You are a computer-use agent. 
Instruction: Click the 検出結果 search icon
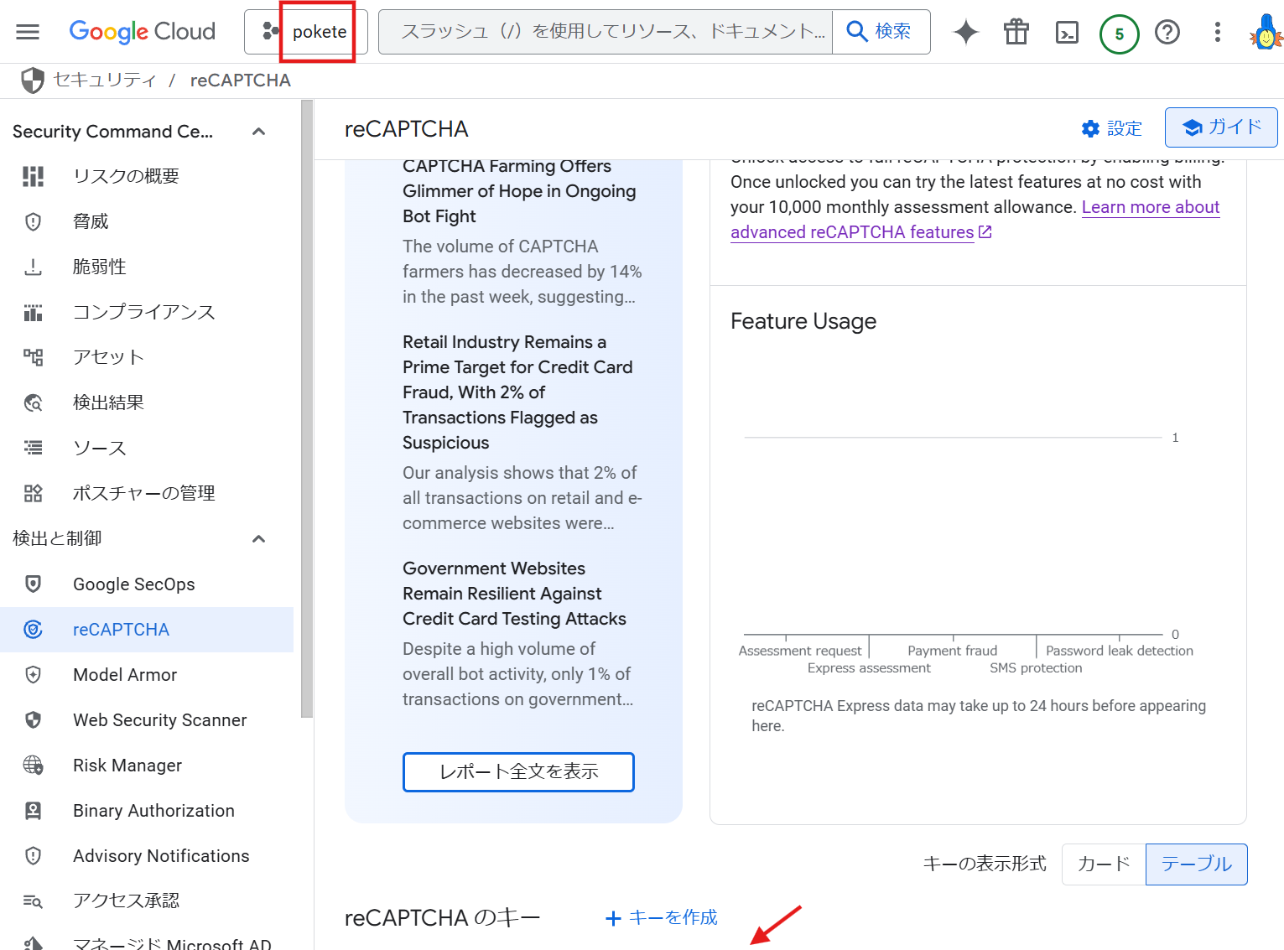[33, 402]
